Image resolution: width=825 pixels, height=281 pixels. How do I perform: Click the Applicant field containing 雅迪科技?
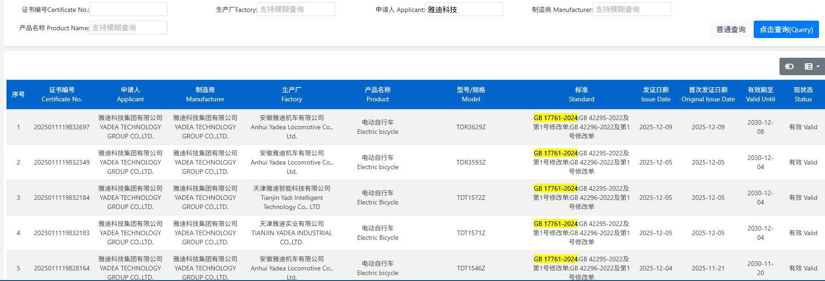[464, 9]
